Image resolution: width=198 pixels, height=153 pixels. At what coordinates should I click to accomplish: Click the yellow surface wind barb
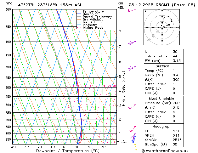(136, 147)
